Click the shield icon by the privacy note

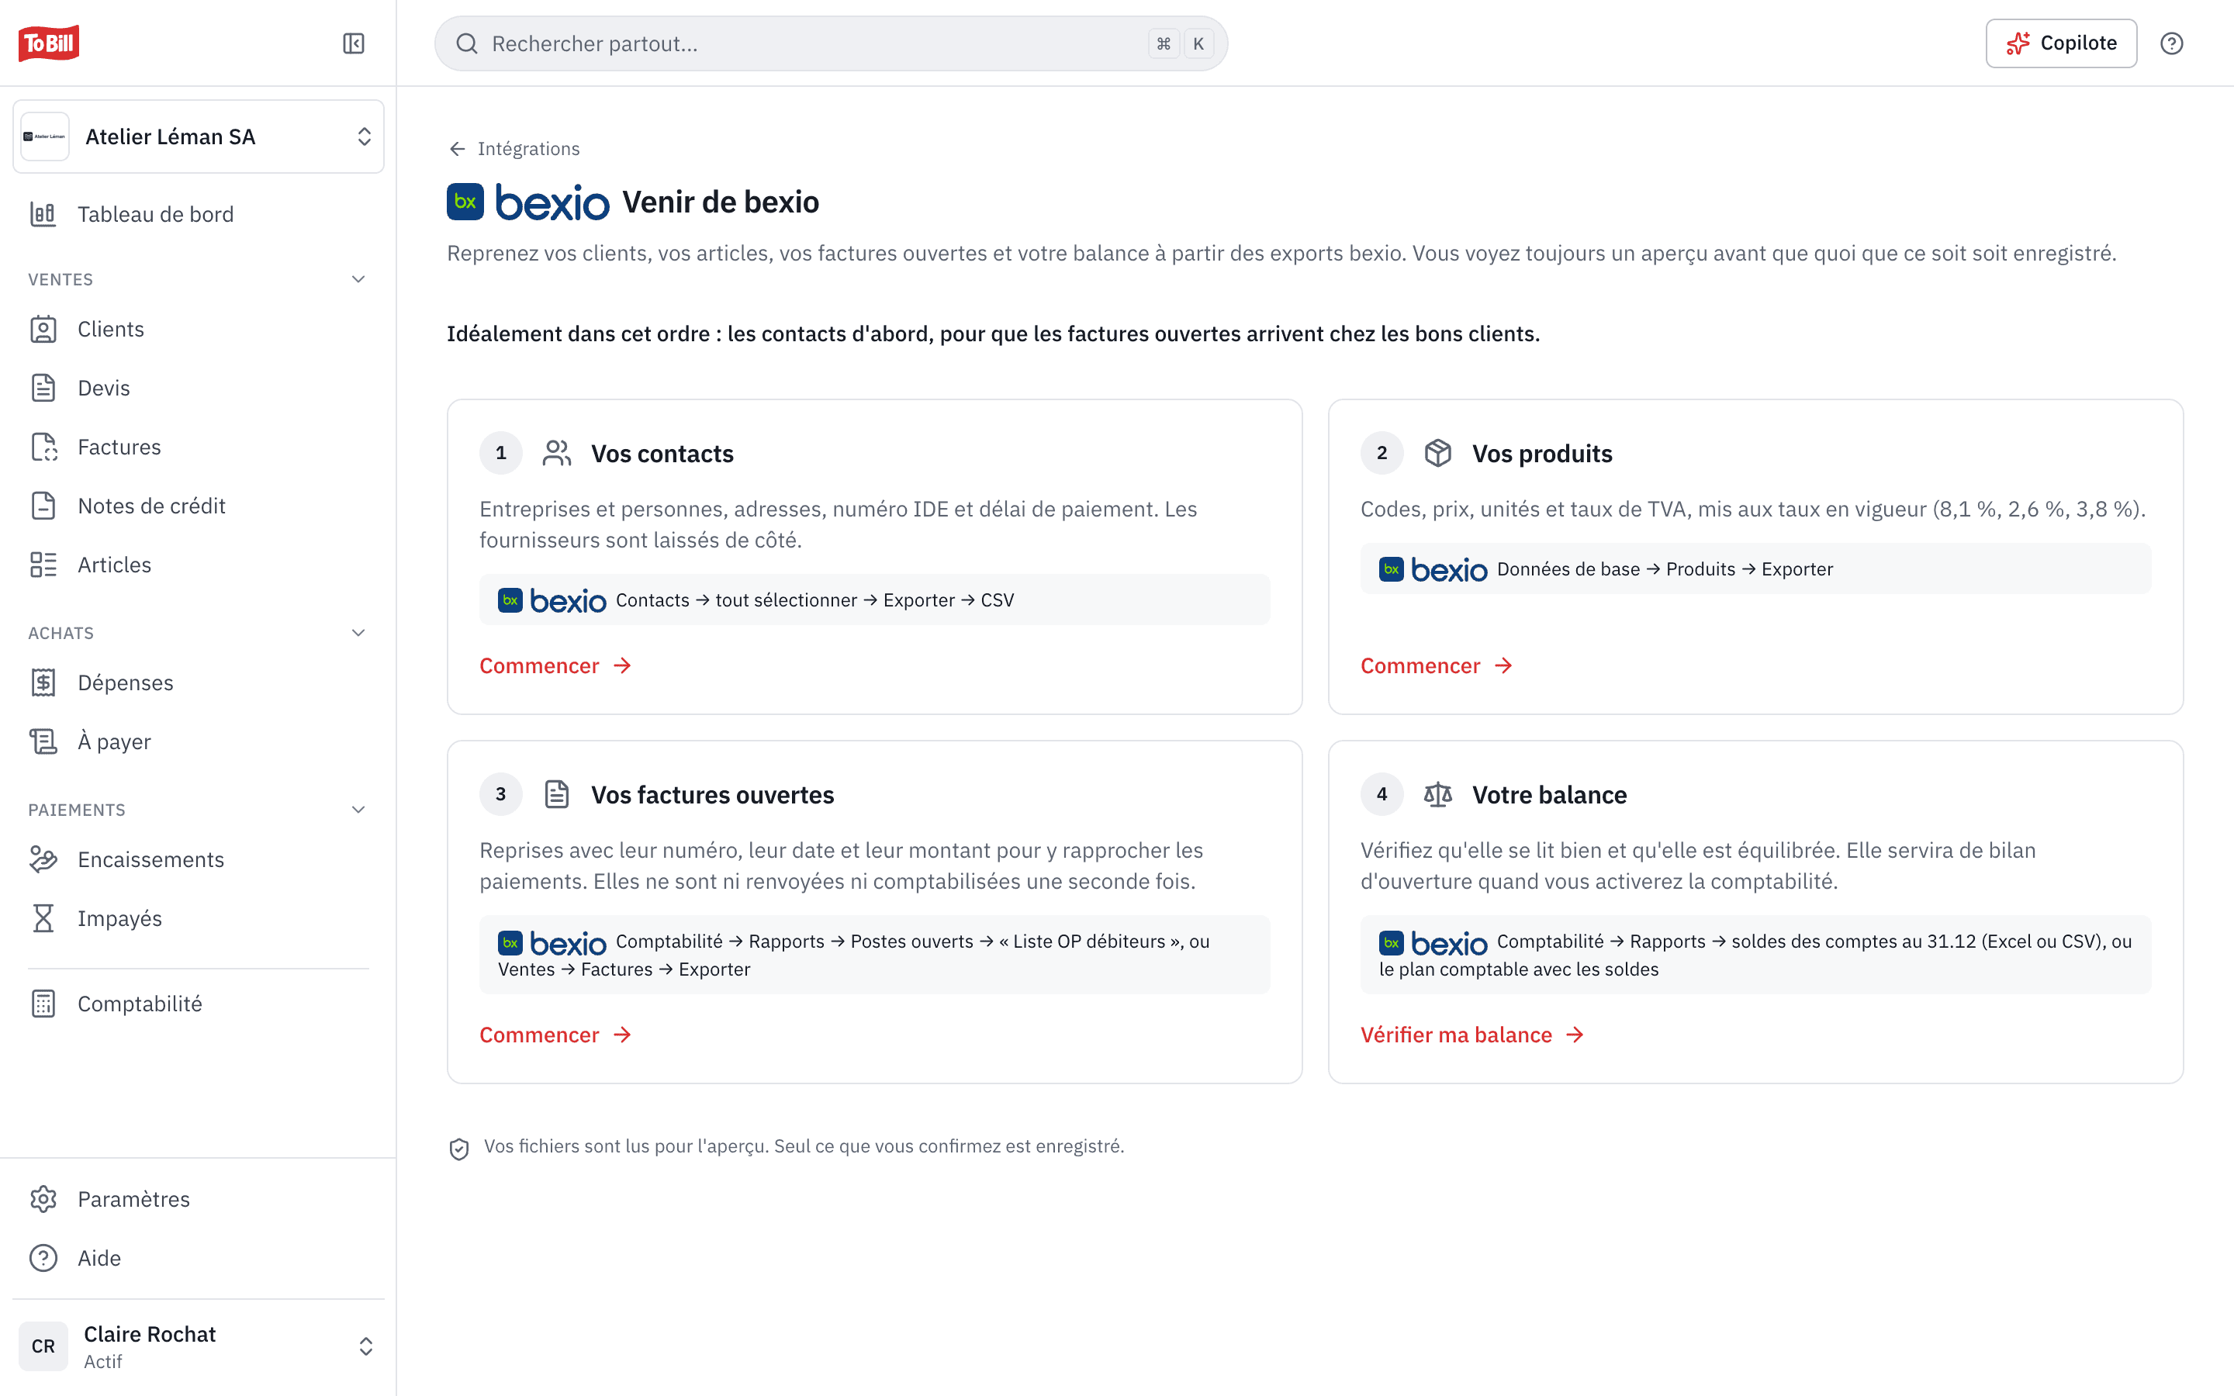coord(458,1148)
